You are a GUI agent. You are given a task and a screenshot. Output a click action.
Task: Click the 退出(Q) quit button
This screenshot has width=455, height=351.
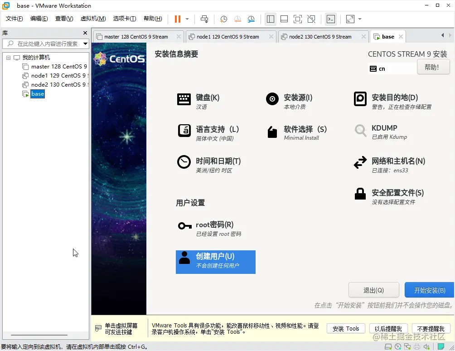[374, 290]
